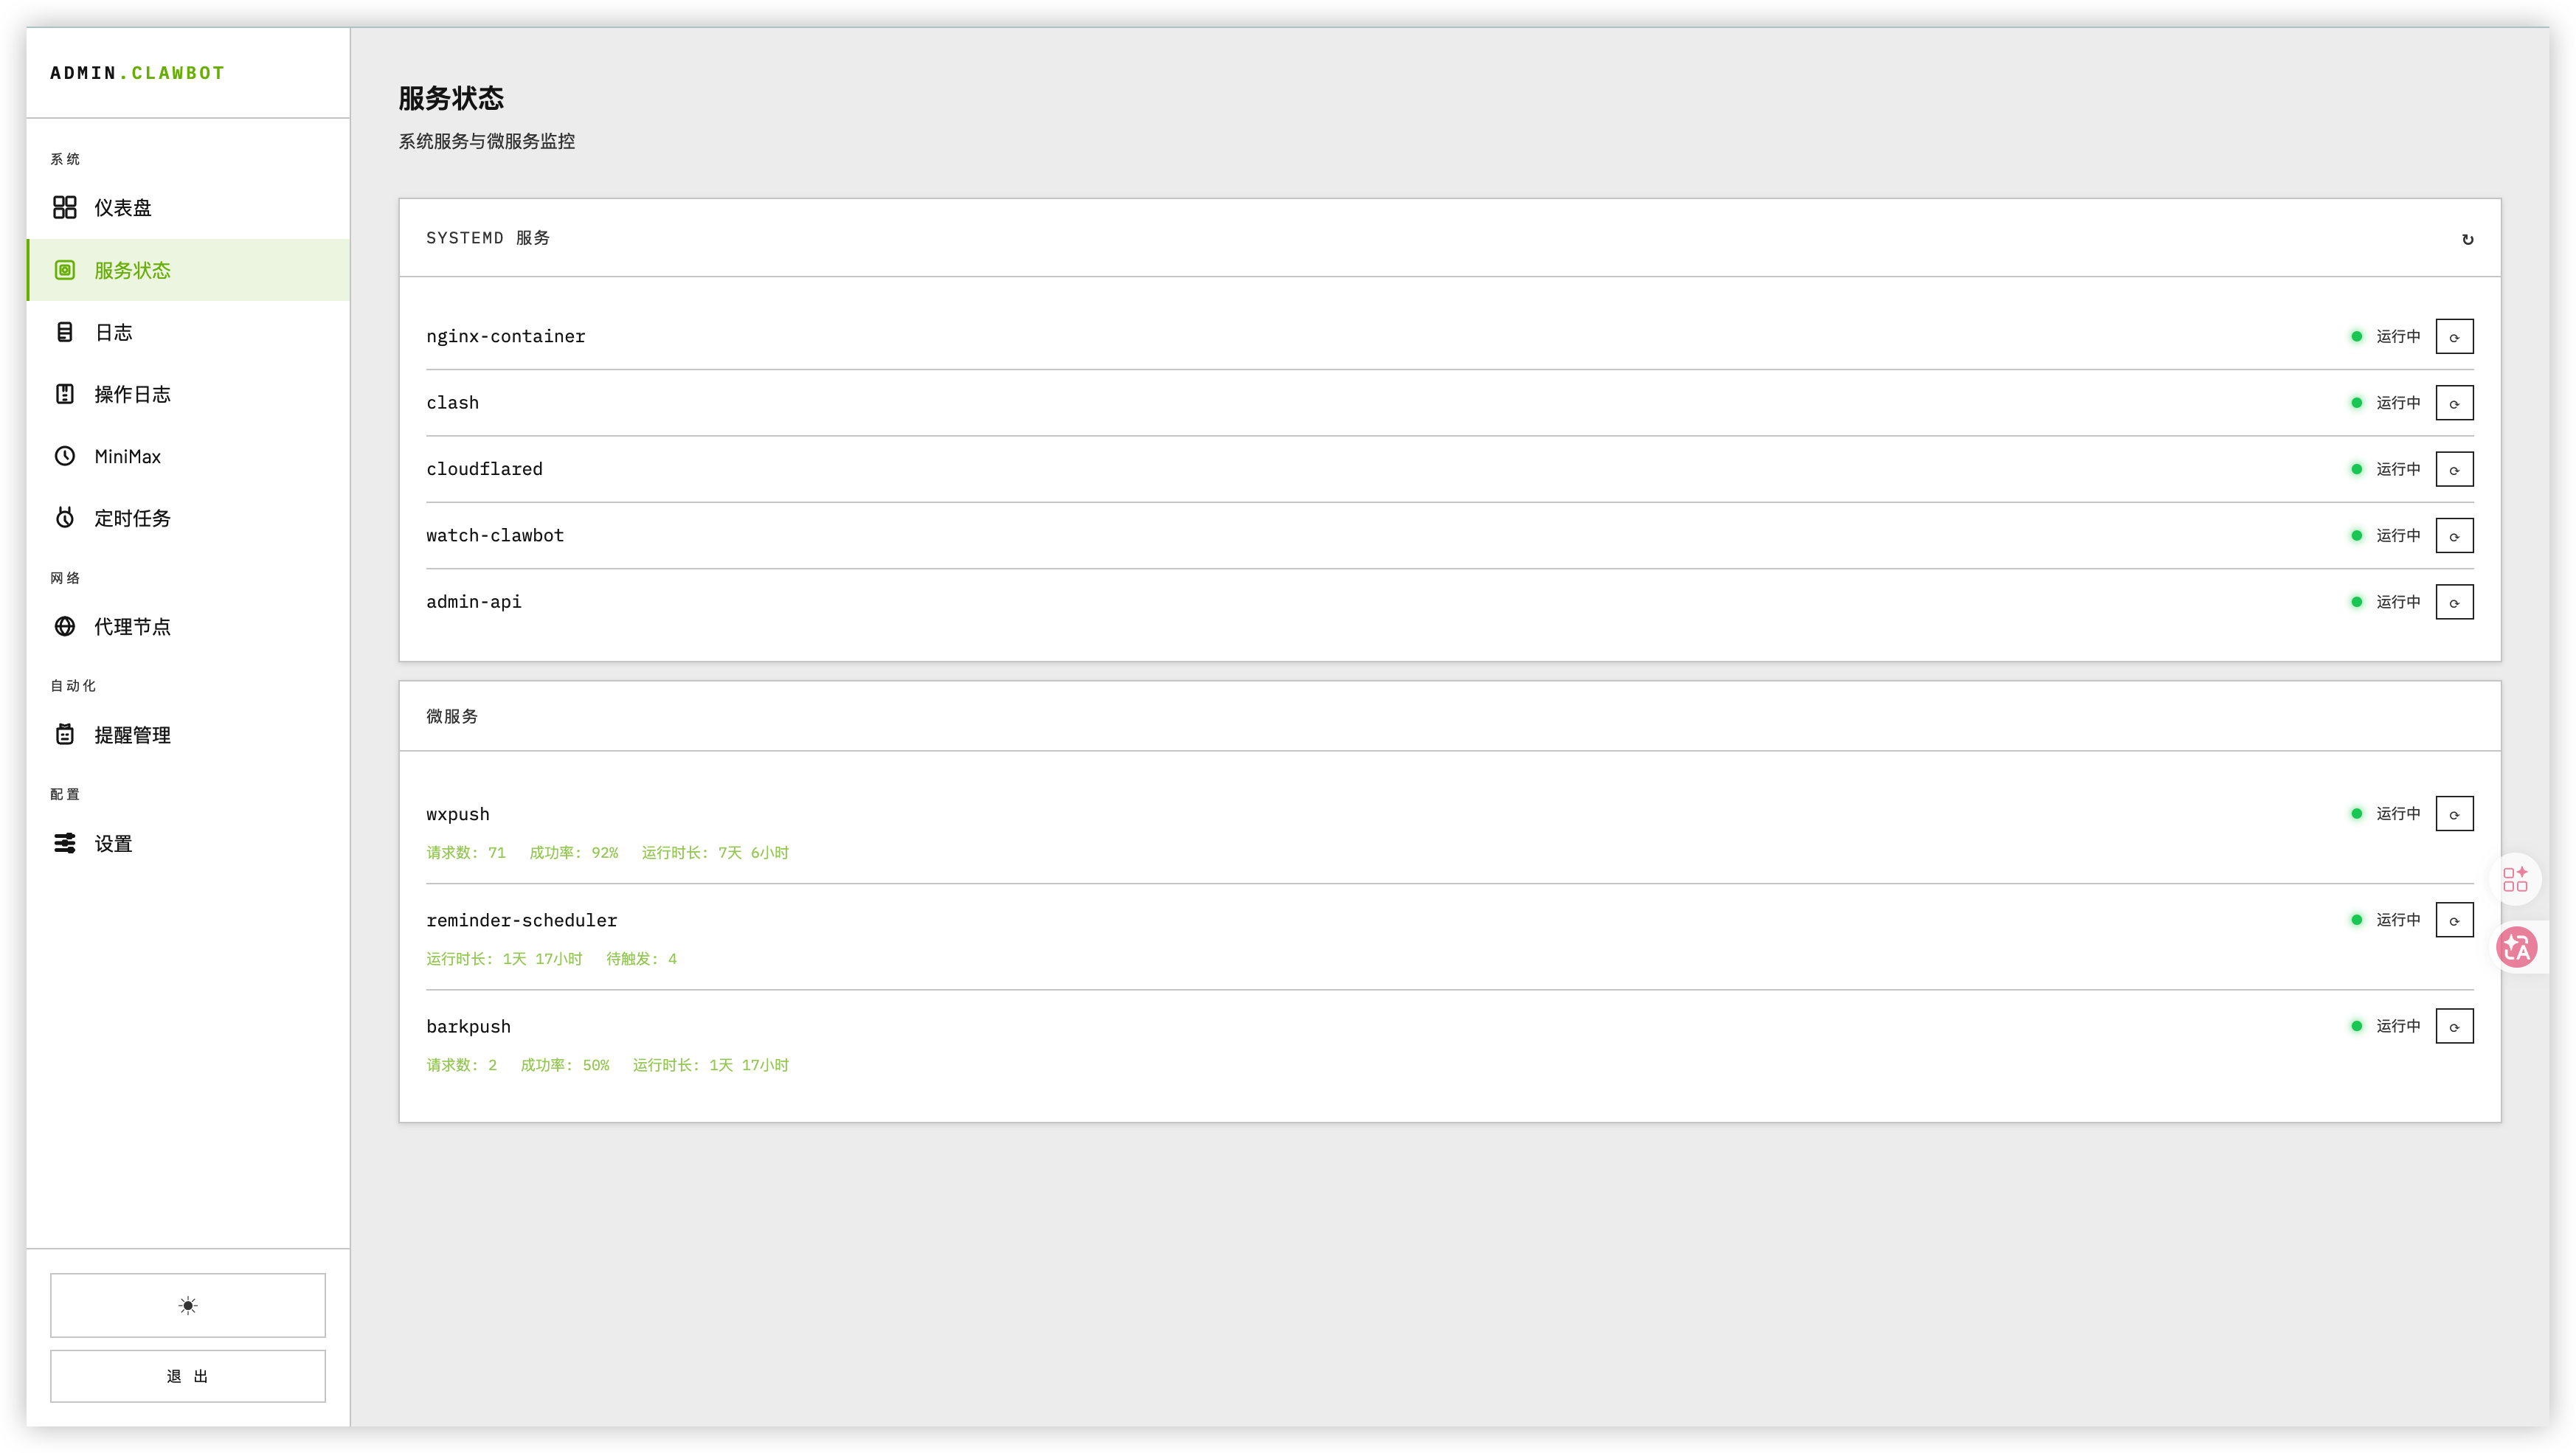Click the 设置 settings icon
This screenshot has width=2576, height=1453.
point(65,843)
